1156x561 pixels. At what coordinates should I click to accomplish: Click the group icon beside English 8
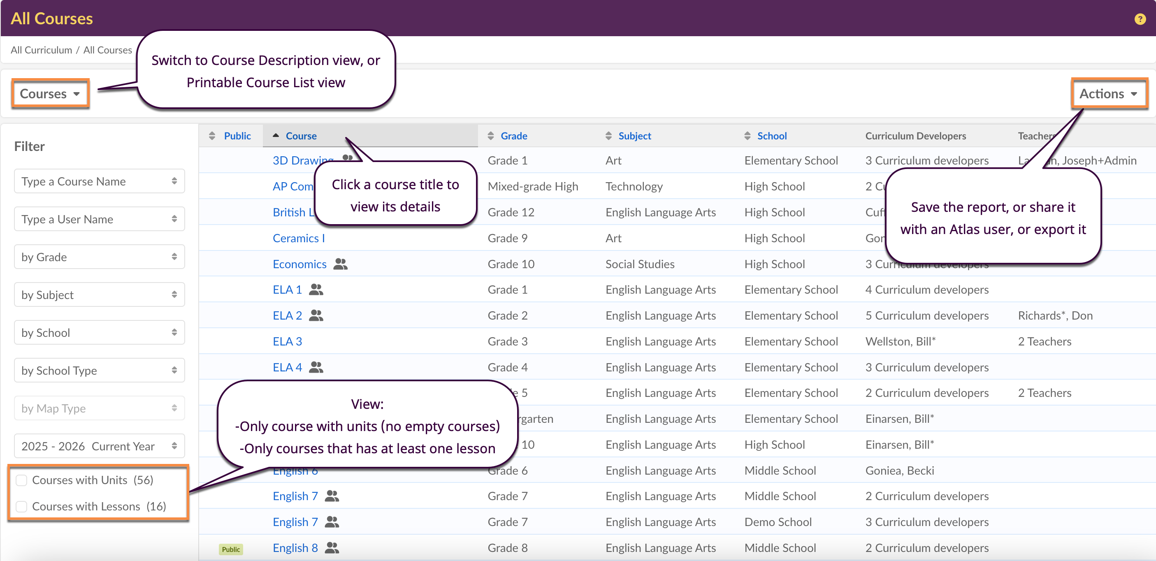tap(332, 547)
